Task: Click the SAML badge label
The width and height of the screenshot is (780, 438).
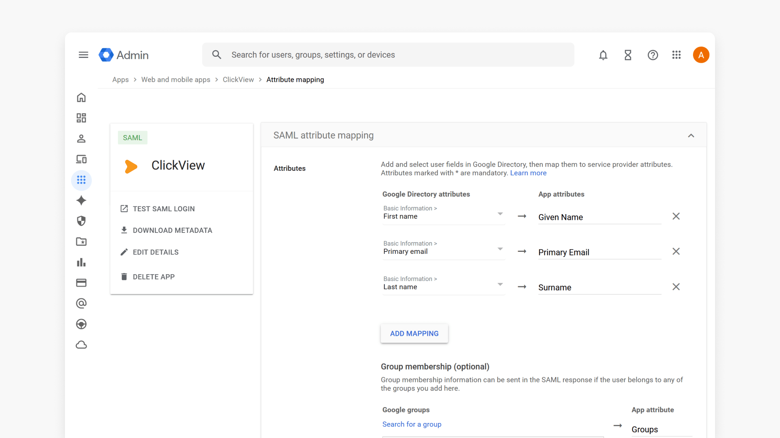Action: pyautogui.click(x=132, y=138)
